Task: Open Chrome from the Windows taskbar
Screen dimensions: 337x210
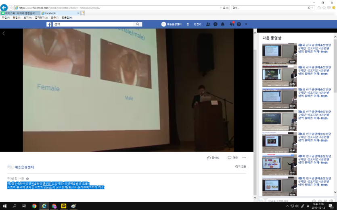Action: click(34, 206)
